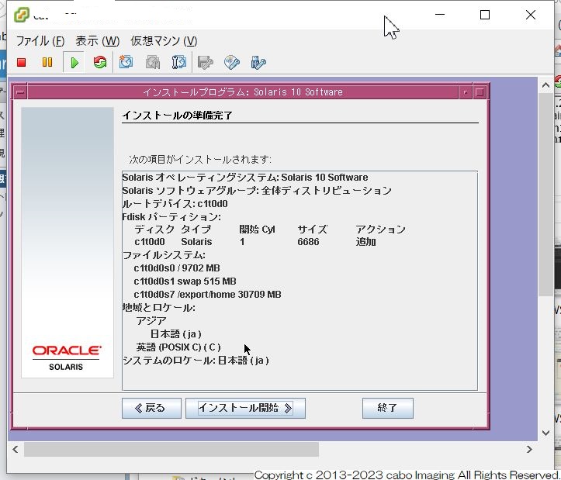The width and height of the screenshot is (561, 480).
Task: Restart the virtual machine with the reset icon
Action: (100, 63)
